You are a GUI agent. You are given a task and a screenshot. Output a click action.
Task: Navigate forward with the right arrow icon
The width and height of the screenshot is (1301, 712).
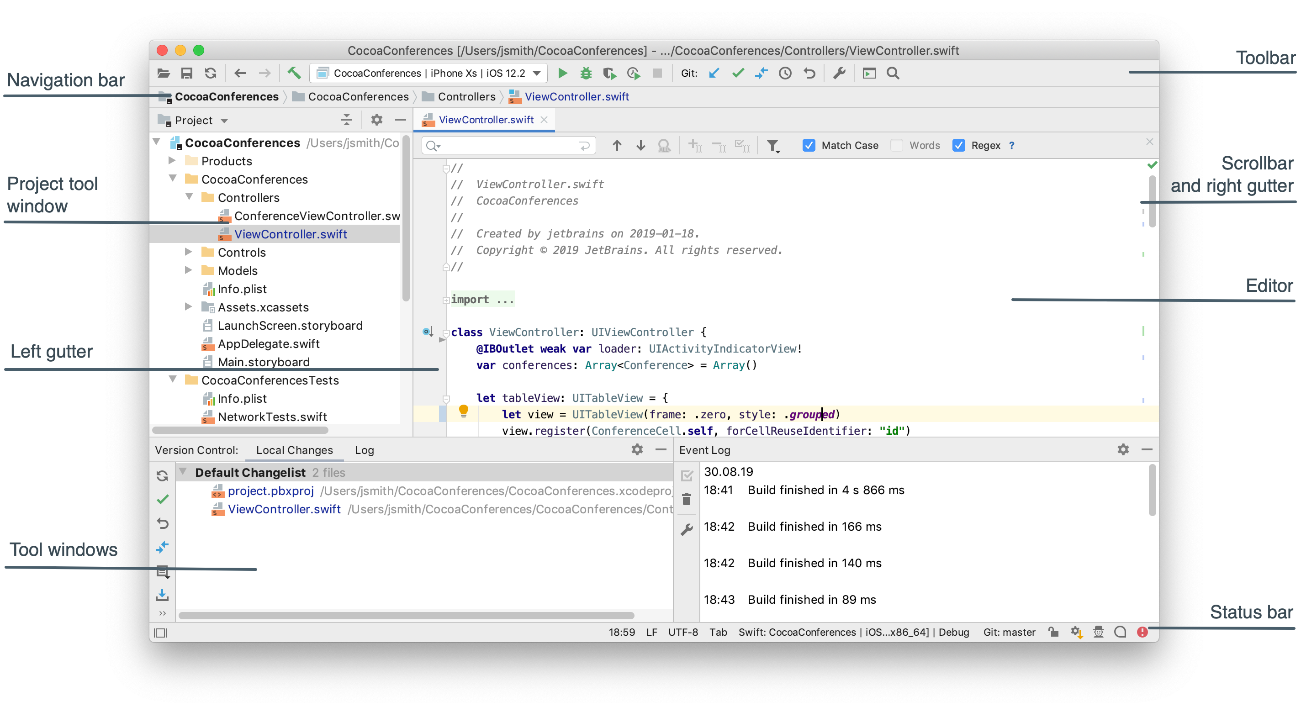click(x=264, y=73)
